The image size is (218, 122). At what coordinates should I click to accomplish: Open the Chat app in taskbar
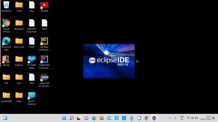pos(87,118)
